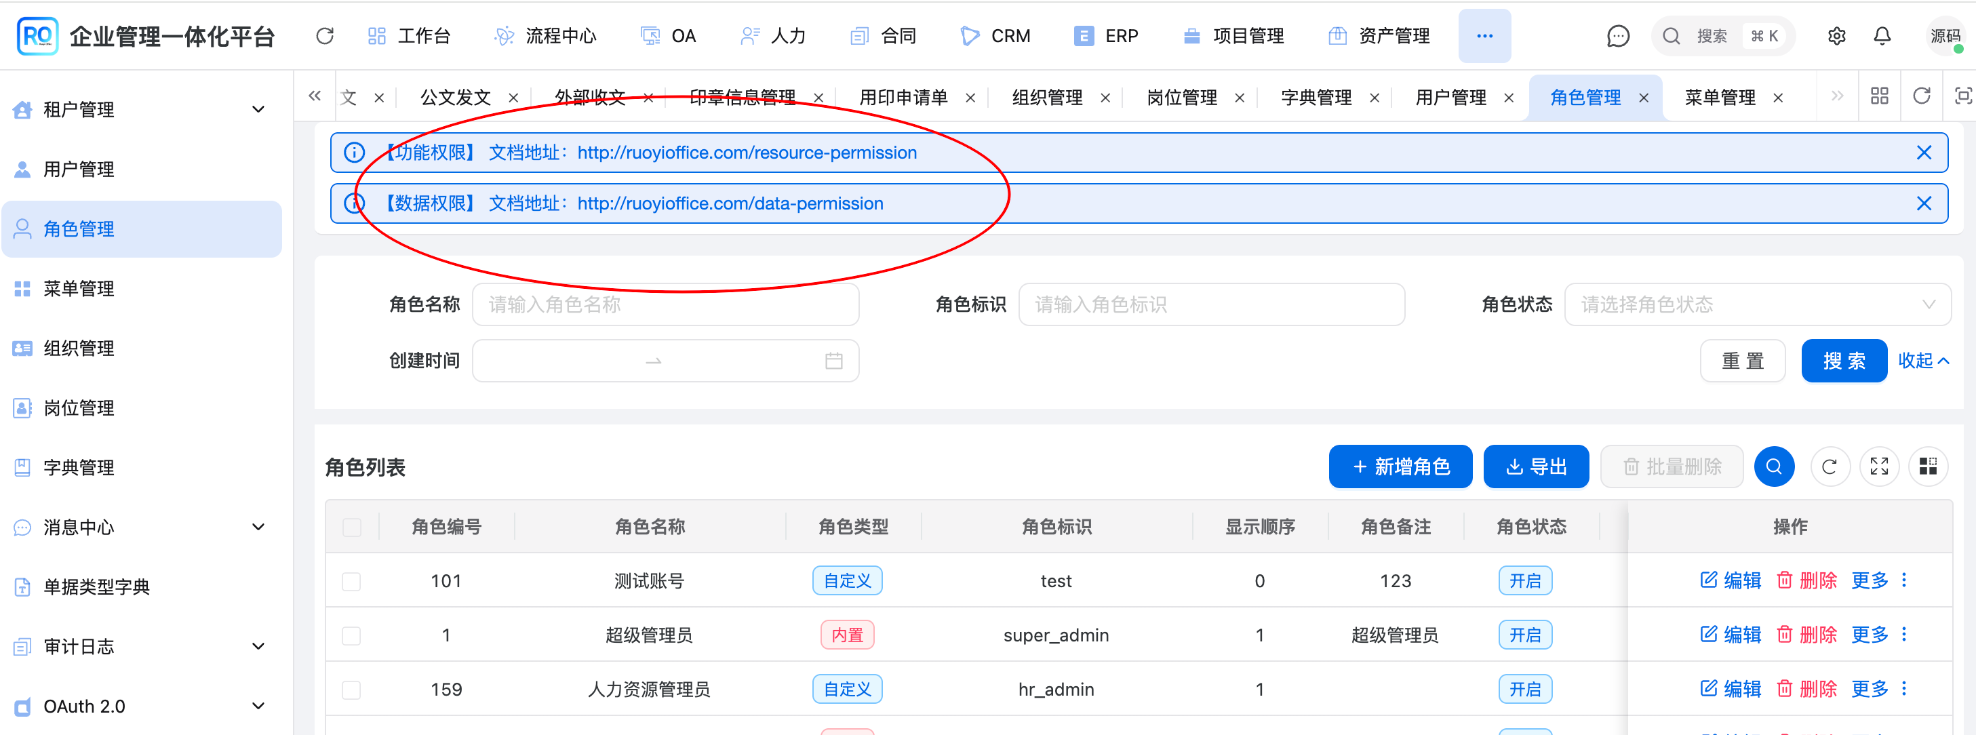
Task: Close the 数据权限 info banner
Action: coord(1924,203)
